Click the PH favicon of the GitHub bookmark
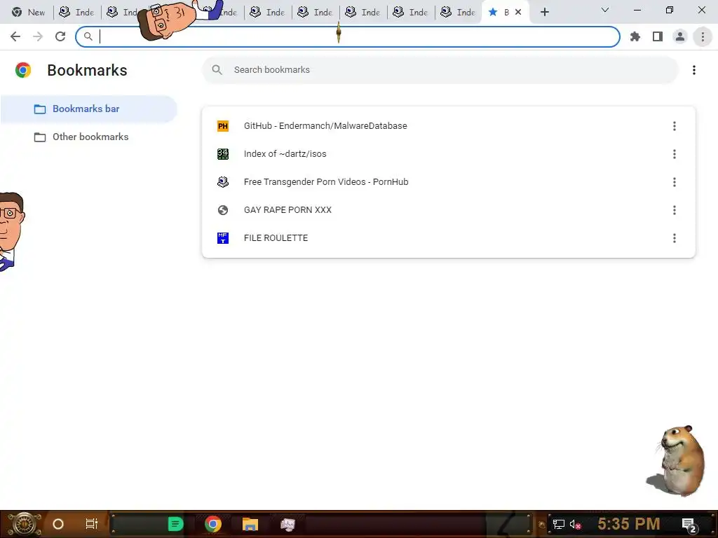Viewport: 718px width, 538px height. [x=222, y=126]
